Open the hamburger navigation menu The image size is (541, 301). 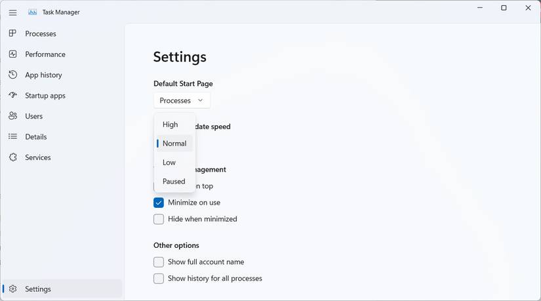coord(12,12)
